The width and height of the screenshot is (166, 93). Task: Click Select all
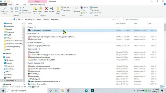(x=94, y=7)
